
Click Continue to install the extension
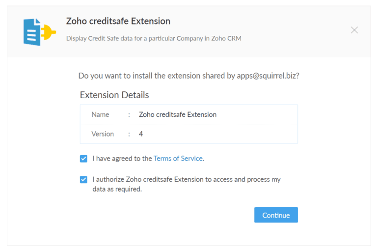click(x=276, y=215)
